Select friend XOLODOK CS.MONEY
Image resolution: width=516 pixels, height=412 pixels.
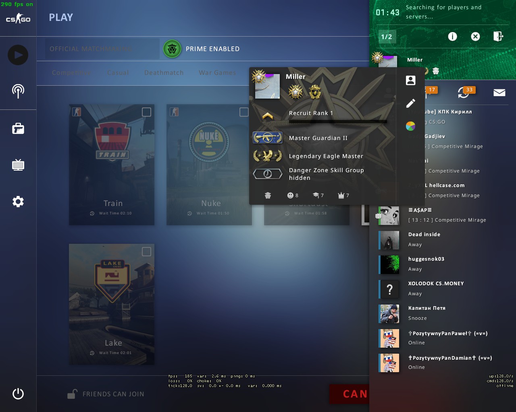(442, 289)
